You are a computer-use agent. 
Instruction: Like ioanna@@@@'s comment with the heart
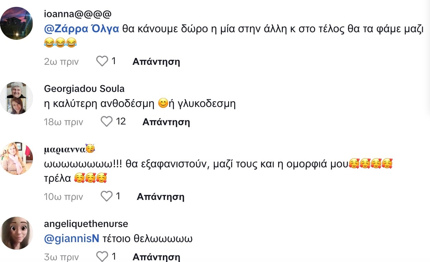click(x=102, y=61)
